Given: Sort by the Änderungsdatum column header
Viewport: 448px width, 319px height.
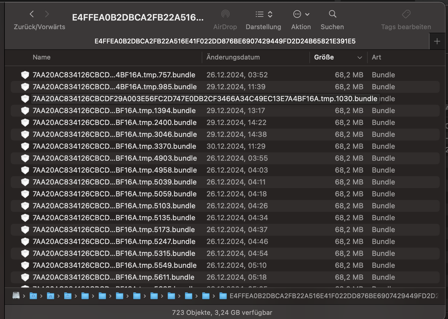Looking at the screenshot, I should click(x=233, y=57).
